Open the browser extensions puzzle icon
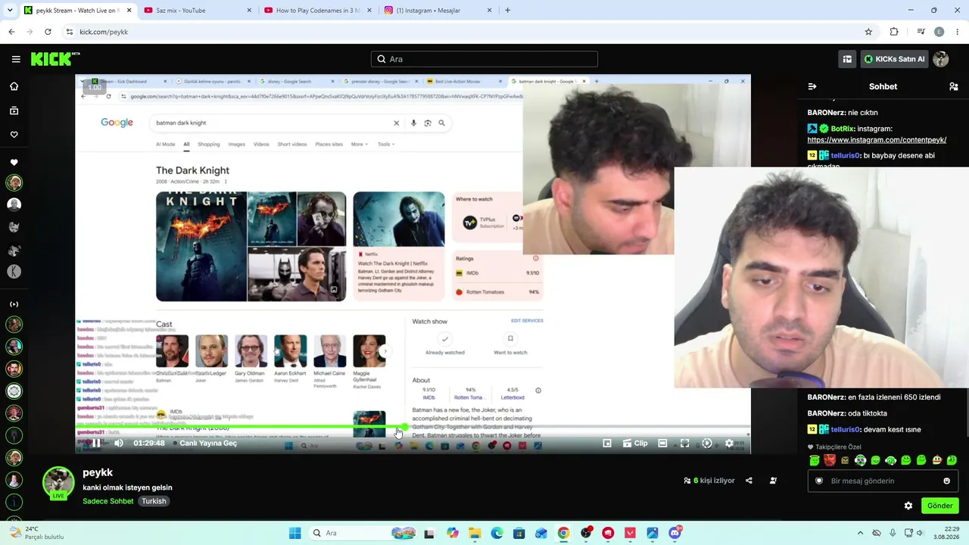The width and height of the screenshot is (969, 545). pos(894,32)
